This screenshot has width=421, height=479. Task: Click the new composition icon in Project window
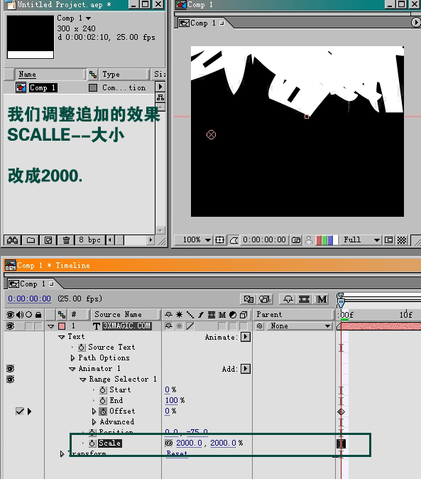click(x=48, y=240)
